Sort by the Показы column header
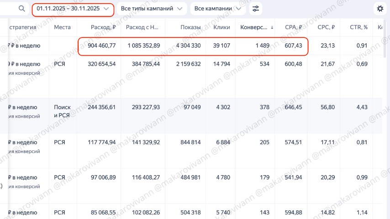 click(x=190, y=27)
